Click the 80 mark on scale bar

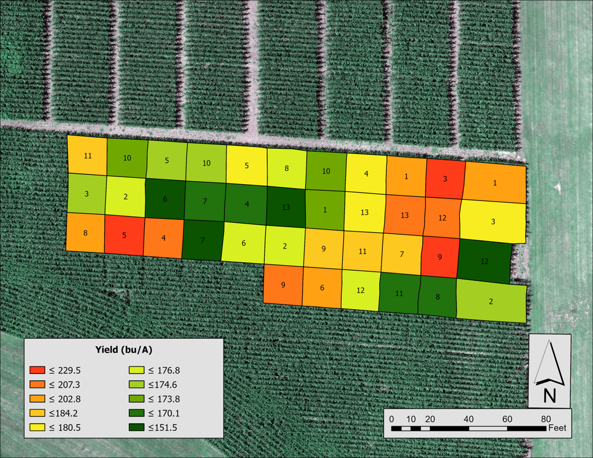[546, 419]
